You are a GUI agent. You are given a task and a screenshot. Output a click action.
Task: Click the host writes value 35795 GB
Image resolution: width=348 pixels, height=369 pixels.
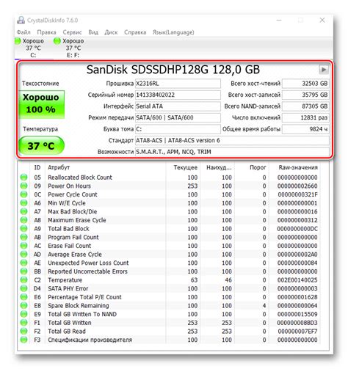(305, 95)
